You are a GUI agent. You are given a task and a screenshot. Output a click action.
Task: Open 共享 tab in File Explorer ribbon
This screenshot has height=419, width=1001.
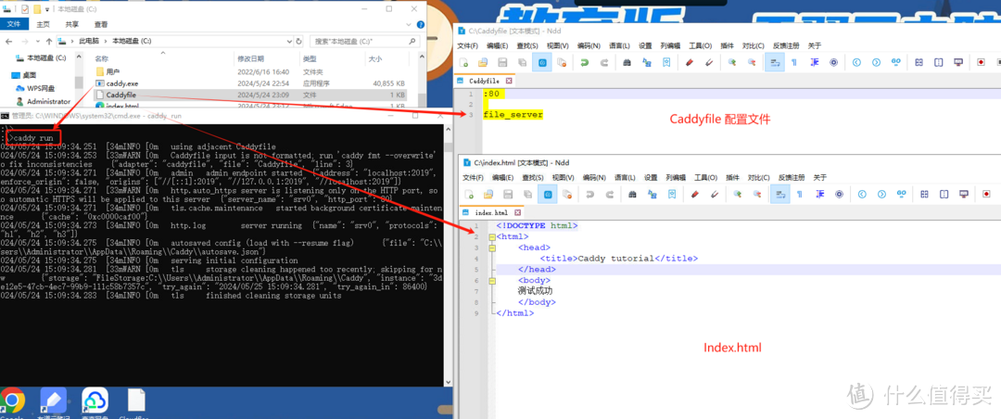pyautogui.click(x=72, y=24)
